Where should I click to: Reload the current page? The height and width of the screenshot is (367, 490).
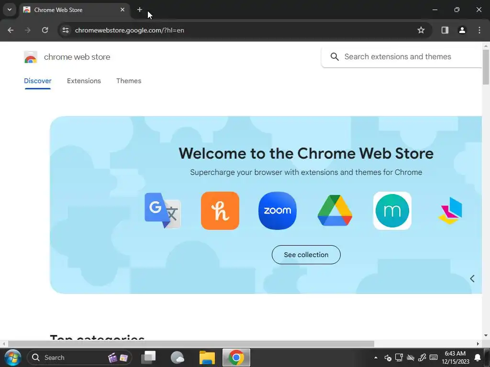click(45, 30)
